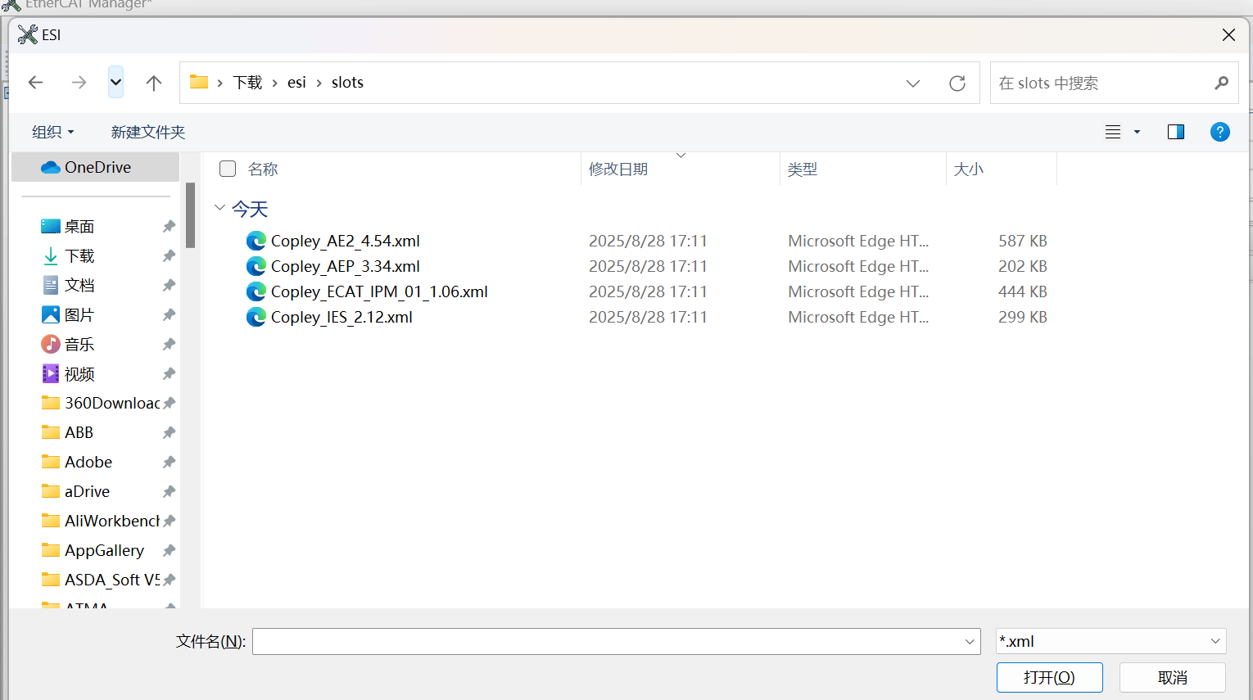
Task: Select file Copley_IES_2.12.xml
Action: tap(342, 317)
